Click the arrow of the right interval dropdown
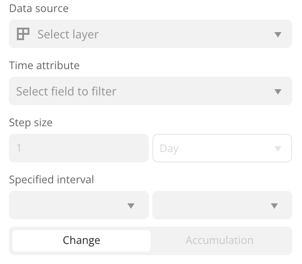Screen dimensions: 302x264 click(274, 206)
